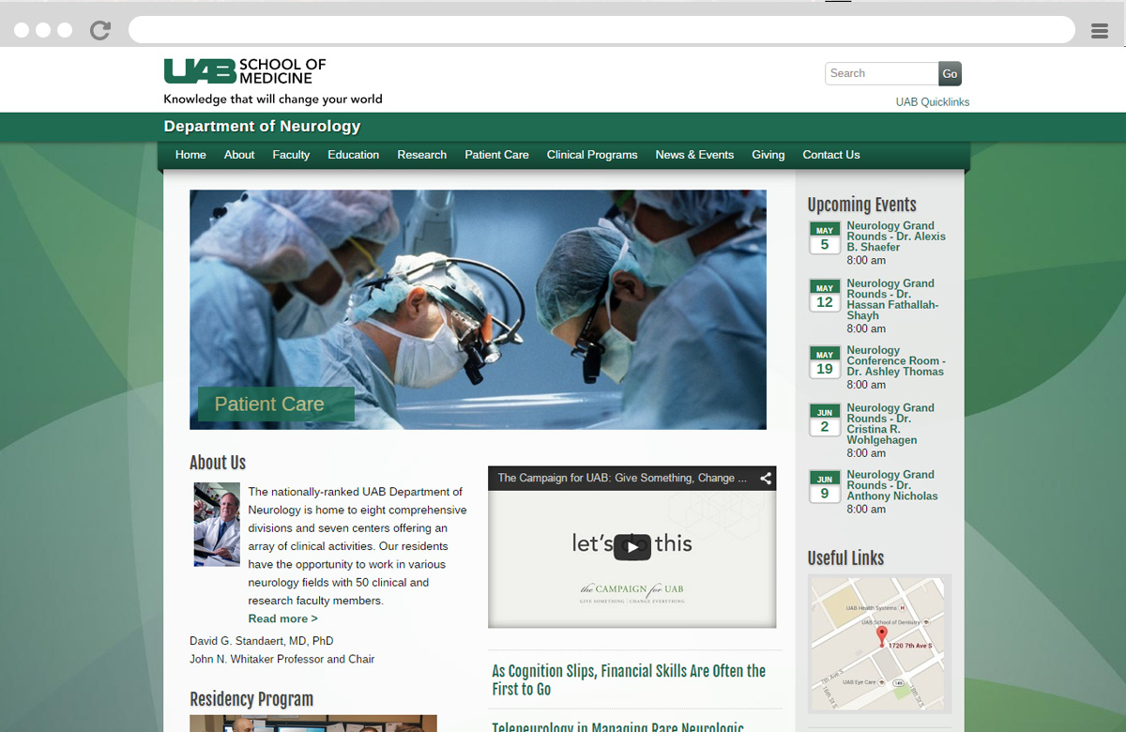
Task: Click the video share icon
Action: point(766,479)
